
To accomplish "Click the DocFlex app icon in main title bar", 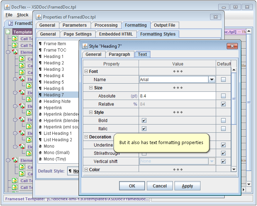I will [x=7, y=7].
